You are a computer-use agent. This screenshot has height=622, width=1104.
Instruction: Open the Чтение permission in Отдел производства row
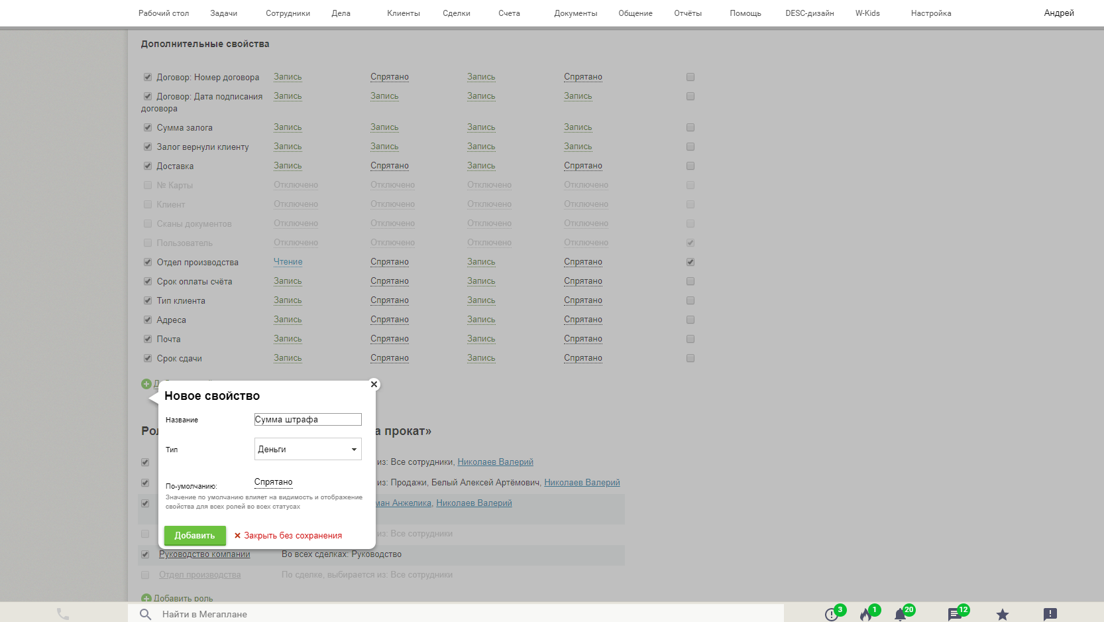(x=288, y=262)
